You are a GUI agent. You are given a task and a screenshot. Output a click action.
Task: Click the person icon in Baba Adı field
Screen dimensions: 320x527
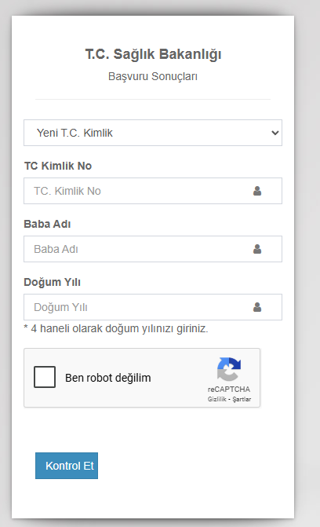257,249
